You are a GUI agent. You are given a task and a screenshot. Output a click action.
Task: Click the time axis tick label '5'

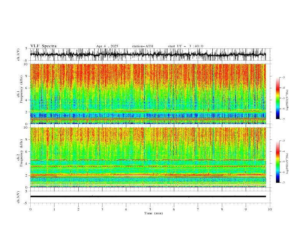tap(150, 209)
